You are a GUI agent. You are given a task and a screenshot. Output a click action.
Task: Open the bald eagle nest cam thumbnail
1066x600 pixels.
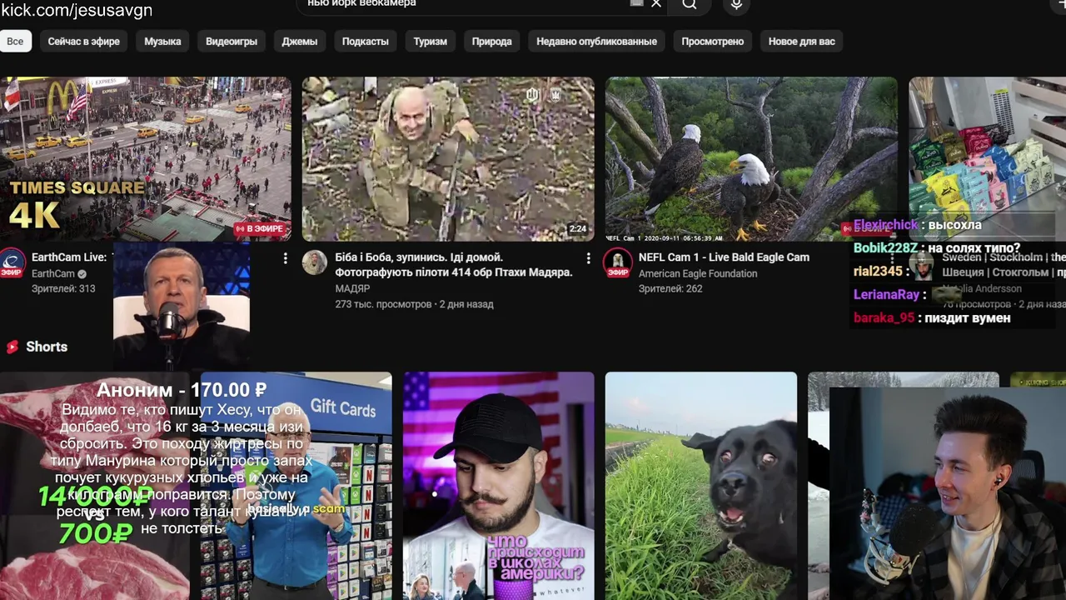(x=751, y=159)
